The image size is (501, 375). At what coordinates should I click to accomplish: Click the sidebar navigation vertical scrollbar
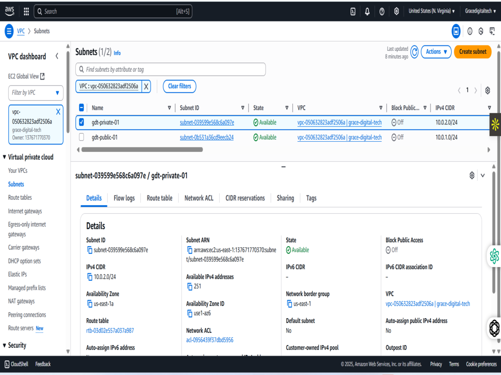click(68, 92)
